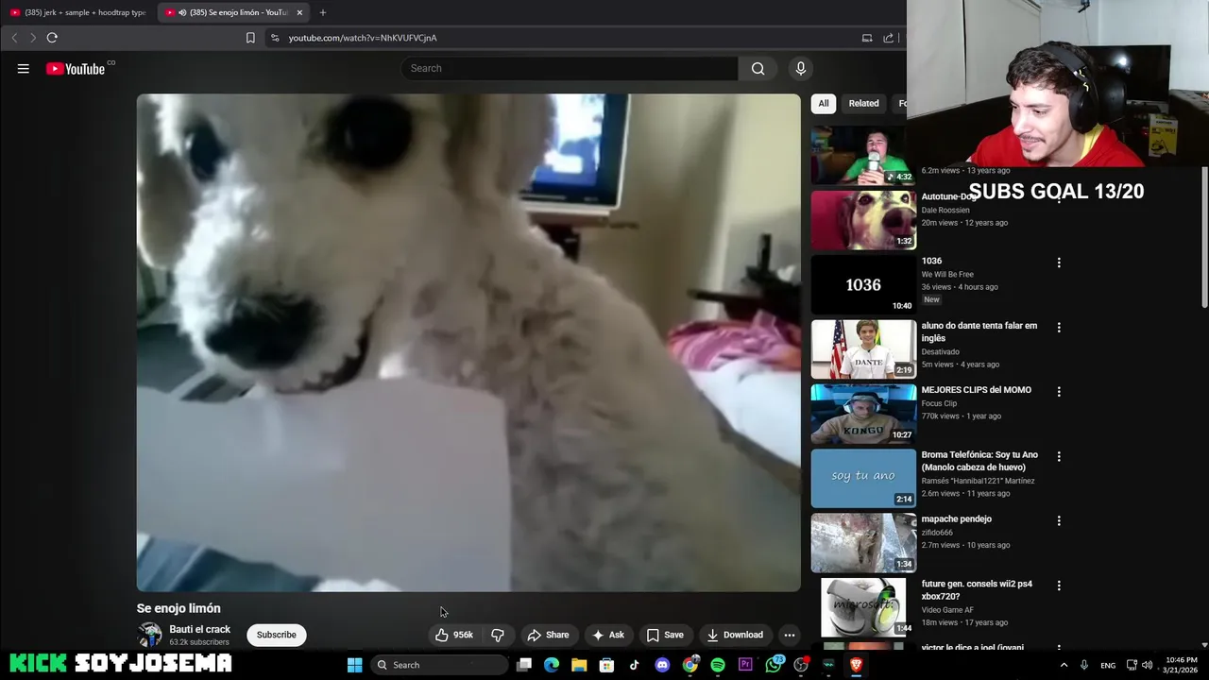
Task: Subscribe to Bauti el crack channel
Action: coord(277,635)
